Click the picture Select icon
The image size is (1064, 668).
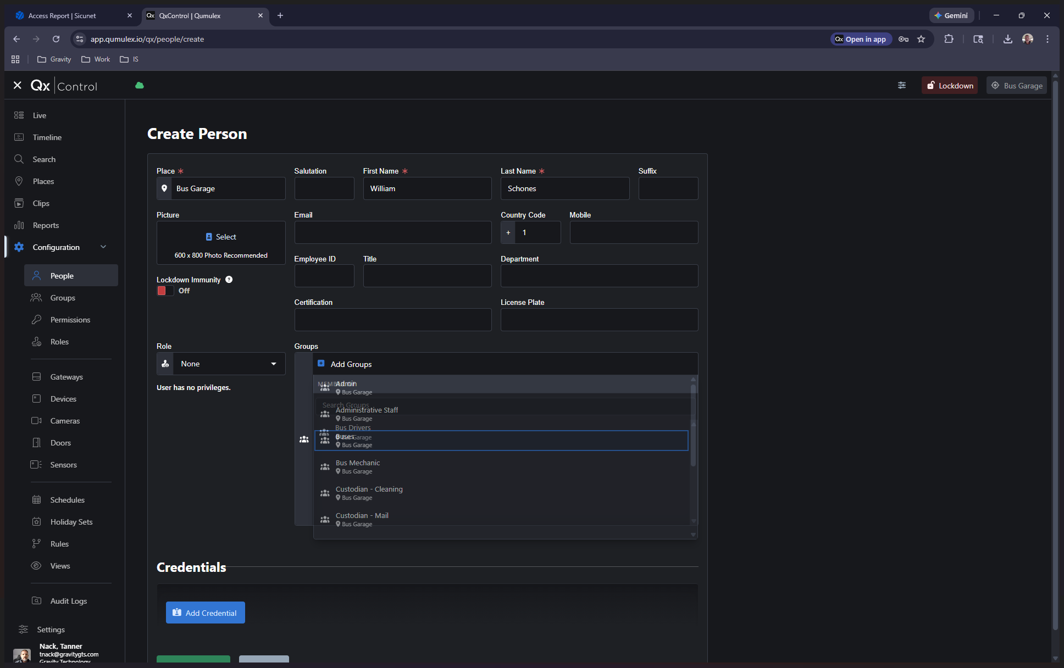[x=209, y=237]
